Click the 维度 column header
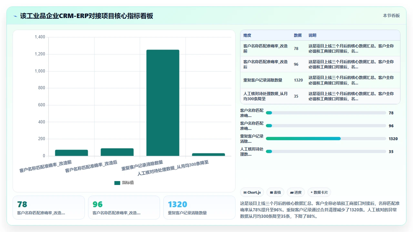 247,35
